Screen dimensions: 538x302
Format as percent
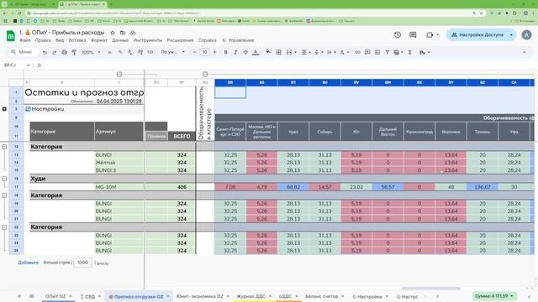[120, 52]
